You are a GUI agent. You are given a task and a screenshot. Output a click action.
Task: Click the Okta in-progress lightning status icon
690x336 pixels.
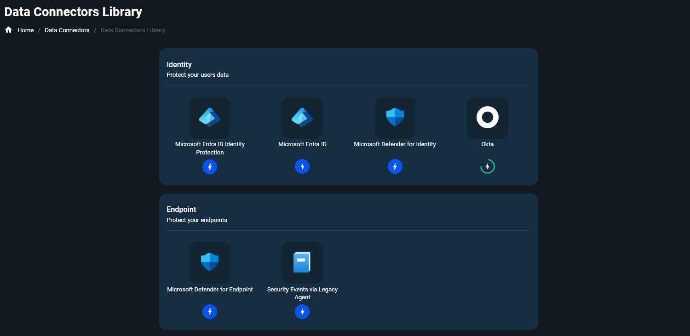[x=488, y=166]
